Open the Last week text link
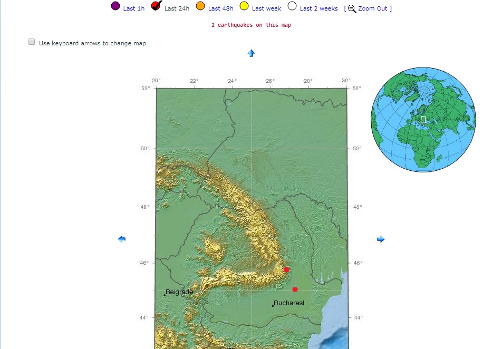The width and height of the screenshot is (502, 349). pos(266,8)
